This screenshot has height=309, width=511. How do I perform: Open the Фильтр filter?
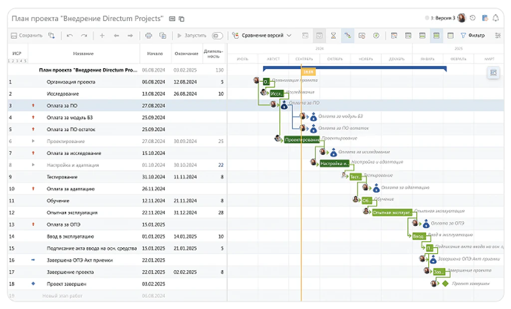pos(473,35)
